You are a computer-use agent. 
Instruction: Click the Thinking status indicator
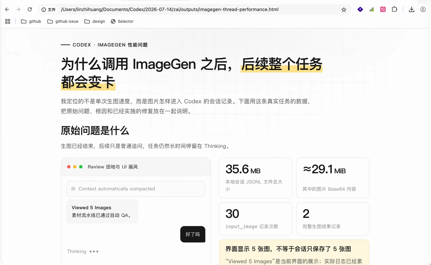pos(83,251)
